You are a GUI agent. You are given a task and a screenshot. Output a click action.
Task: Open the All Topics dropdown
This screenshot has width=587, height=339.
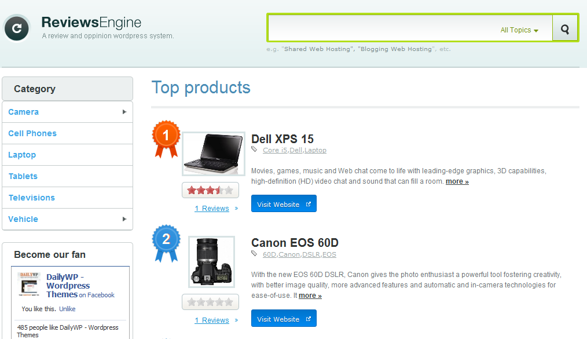(519, 30)
